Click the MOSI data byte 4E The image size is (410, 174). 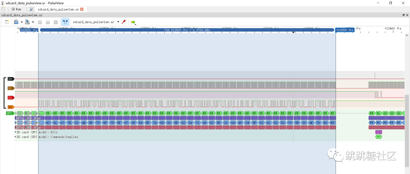311,123
